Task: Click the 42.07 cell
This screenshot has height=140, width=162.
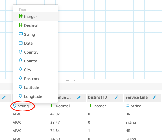Action: coord(55,114)
